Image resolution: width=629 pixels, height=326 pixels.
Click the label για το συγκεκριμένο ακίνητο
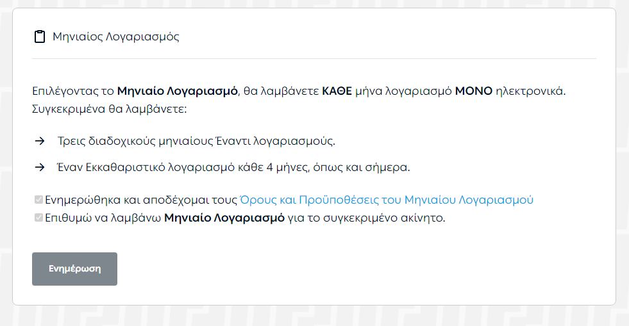367,218
